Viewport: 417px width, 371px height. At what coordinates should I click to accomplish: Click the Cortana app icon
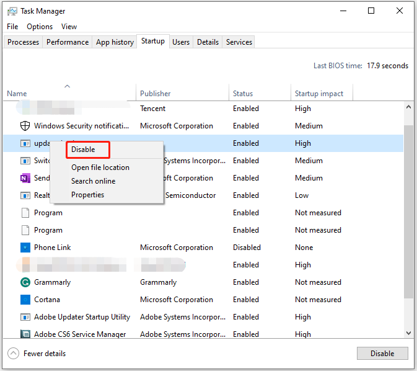click(x=25, y=300)
